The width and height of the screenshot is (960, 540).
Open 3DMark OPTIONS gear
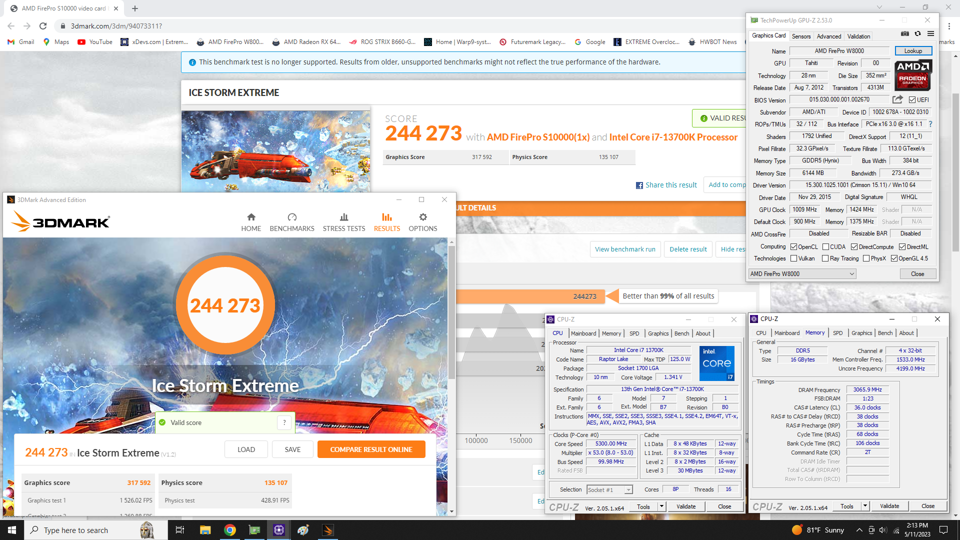423,222
